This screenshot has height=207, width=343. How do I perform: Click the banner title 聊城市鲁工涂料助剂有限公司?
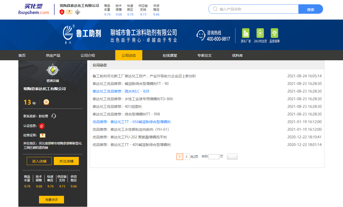144,32
